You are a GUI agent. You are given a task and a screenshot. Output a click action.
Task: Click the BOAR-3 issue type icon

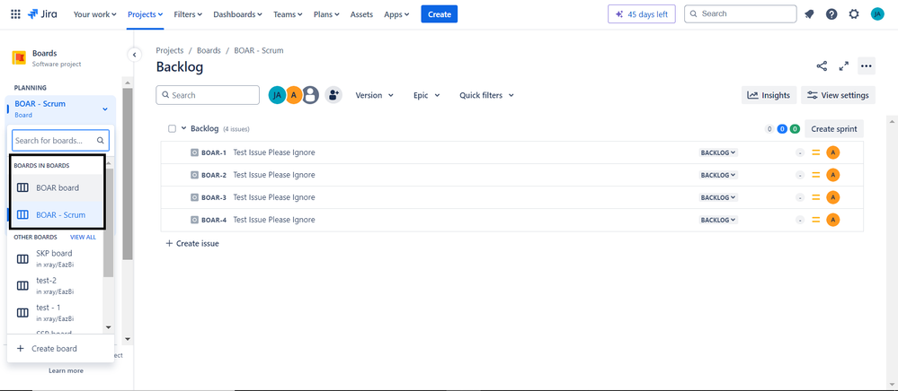click(x=195, y=197)
